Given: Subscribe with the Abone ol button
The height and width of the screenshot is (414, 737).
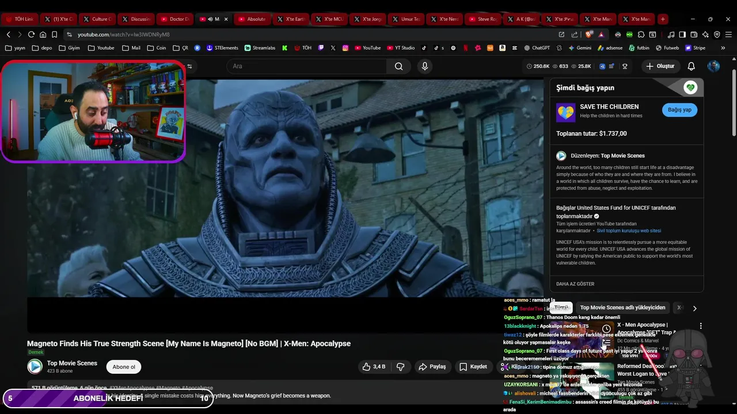Looking at the screenshot, I should (124, 367).
